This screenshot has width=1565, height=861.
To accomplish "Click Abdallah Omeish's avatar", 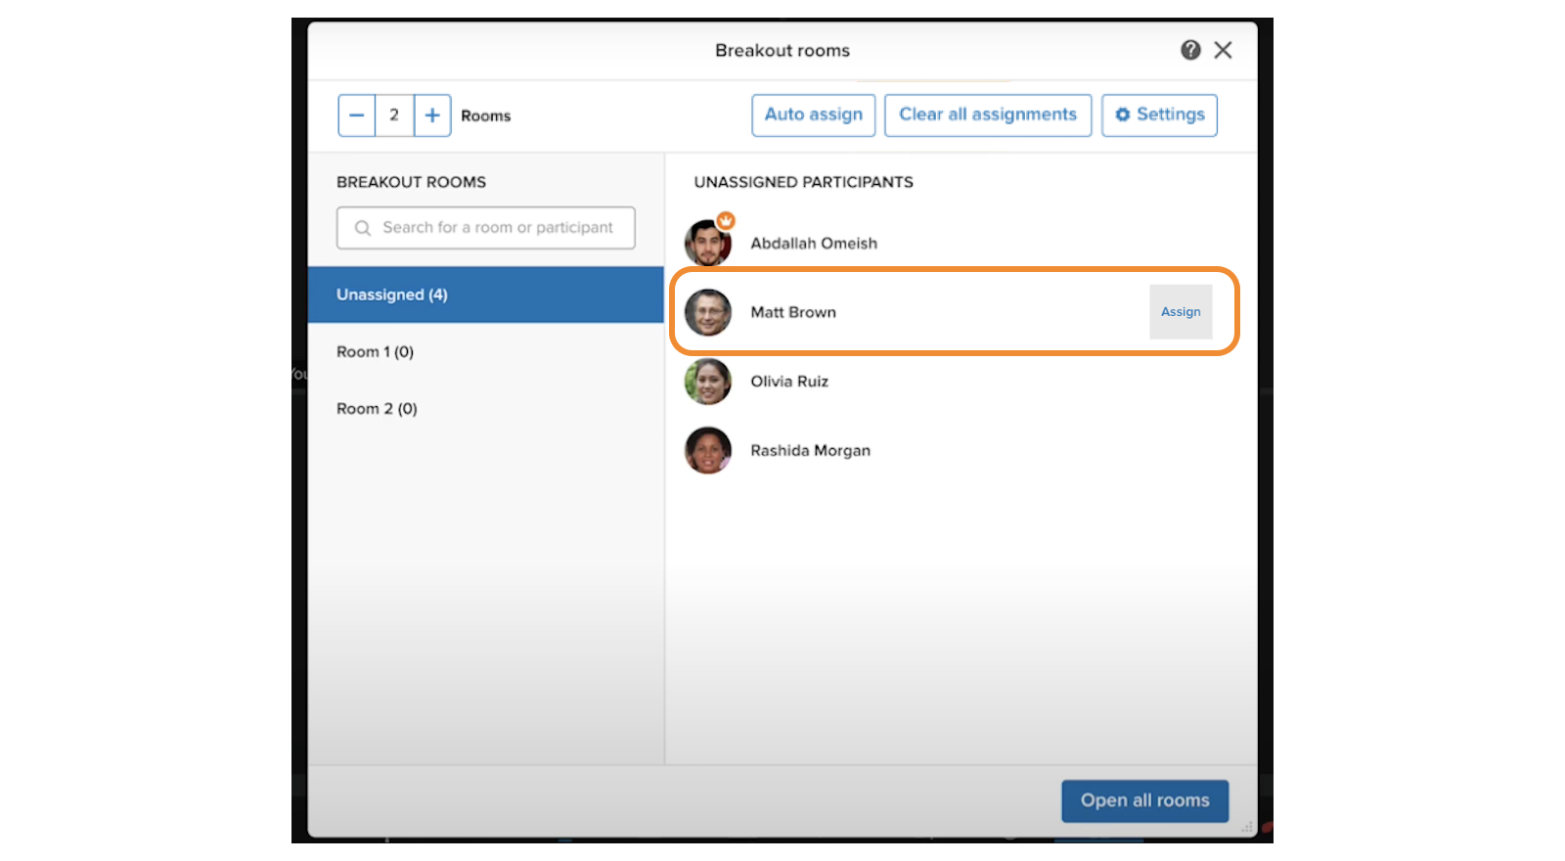I will 707,244.
